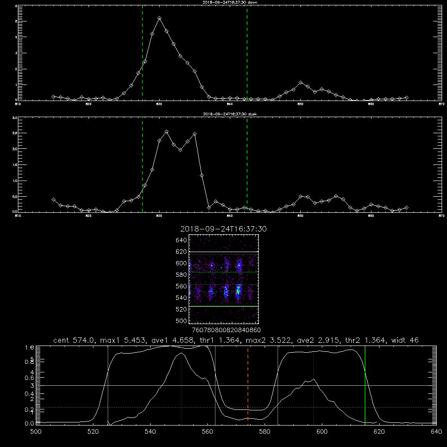Click bottom plot x-axis label 580
Screen dimensions: 447x447
265,432
